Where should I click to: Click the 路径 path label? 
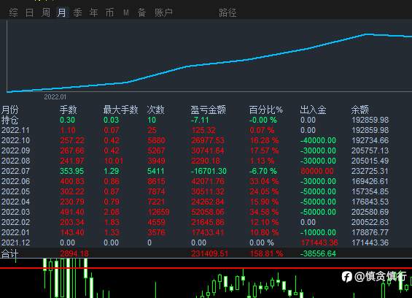point(228,12)
